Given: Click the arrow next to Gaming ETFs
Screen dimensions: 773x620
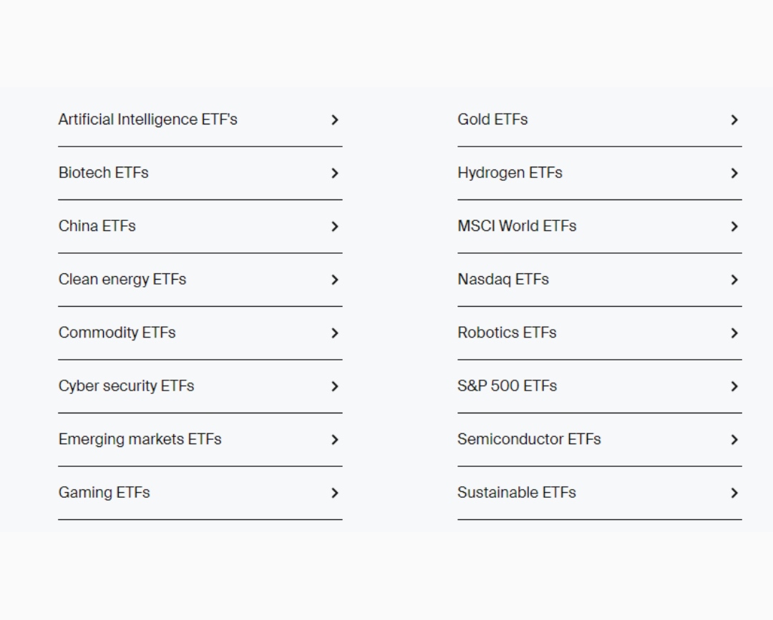Looking at the screenshot, I should coord(335,493).
